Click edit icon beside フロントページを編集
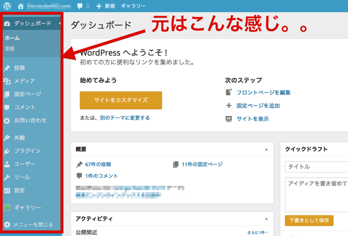Image resolution: width=348 pixels, height=236 pixels. (x=229, y=92)
